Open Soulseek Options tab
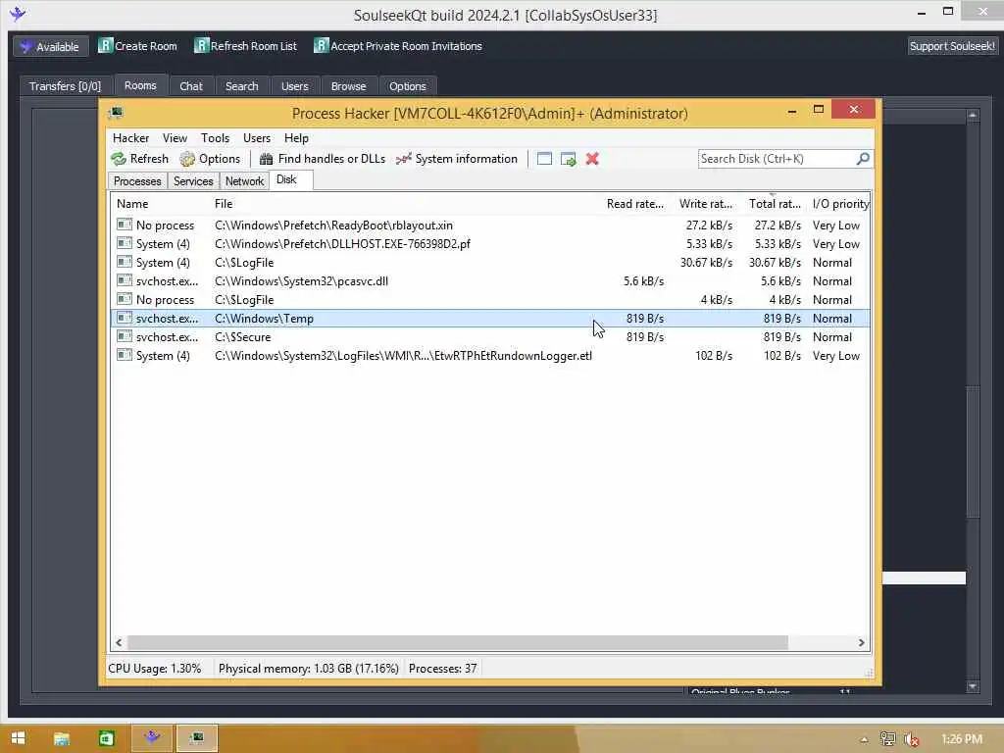Screen dimensions: 1004x753 (407, 86)
